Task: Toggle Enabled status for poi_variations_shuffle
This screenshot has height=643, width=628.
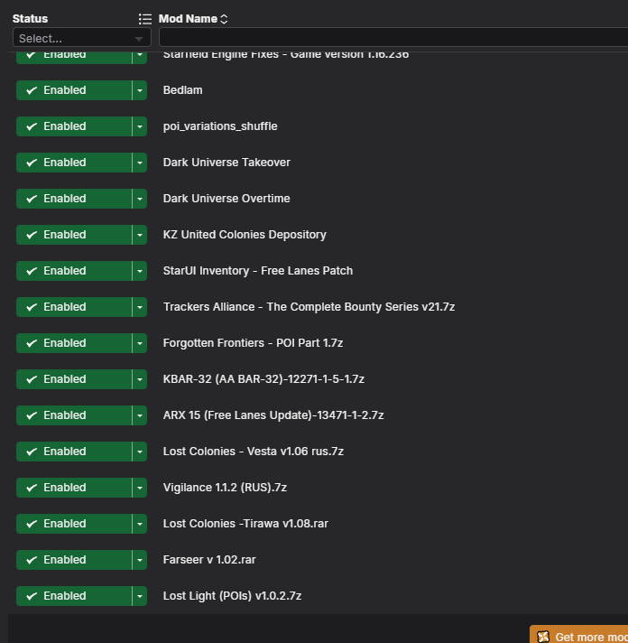Action: click(x=74, y=126)
